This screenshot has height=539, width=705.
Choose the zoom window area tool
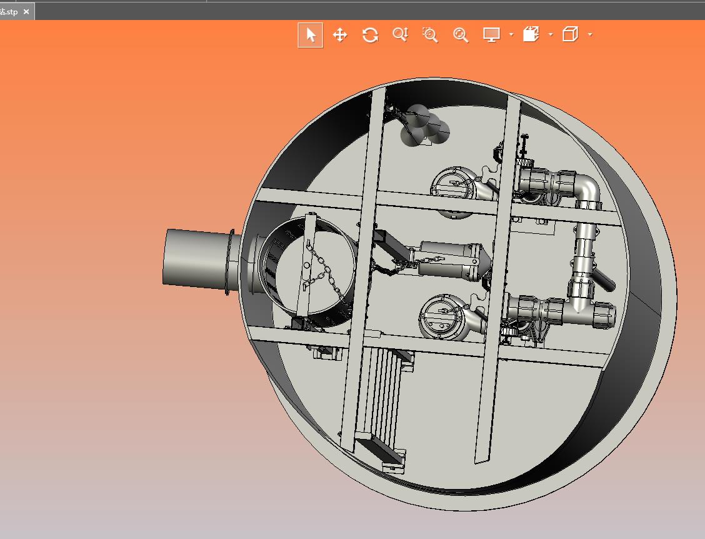[430, 34]
